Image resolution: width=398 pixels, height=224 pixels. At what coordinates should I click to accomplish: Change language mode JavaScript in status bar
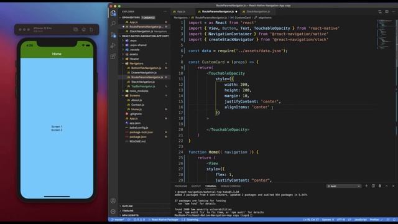[361, 220]
